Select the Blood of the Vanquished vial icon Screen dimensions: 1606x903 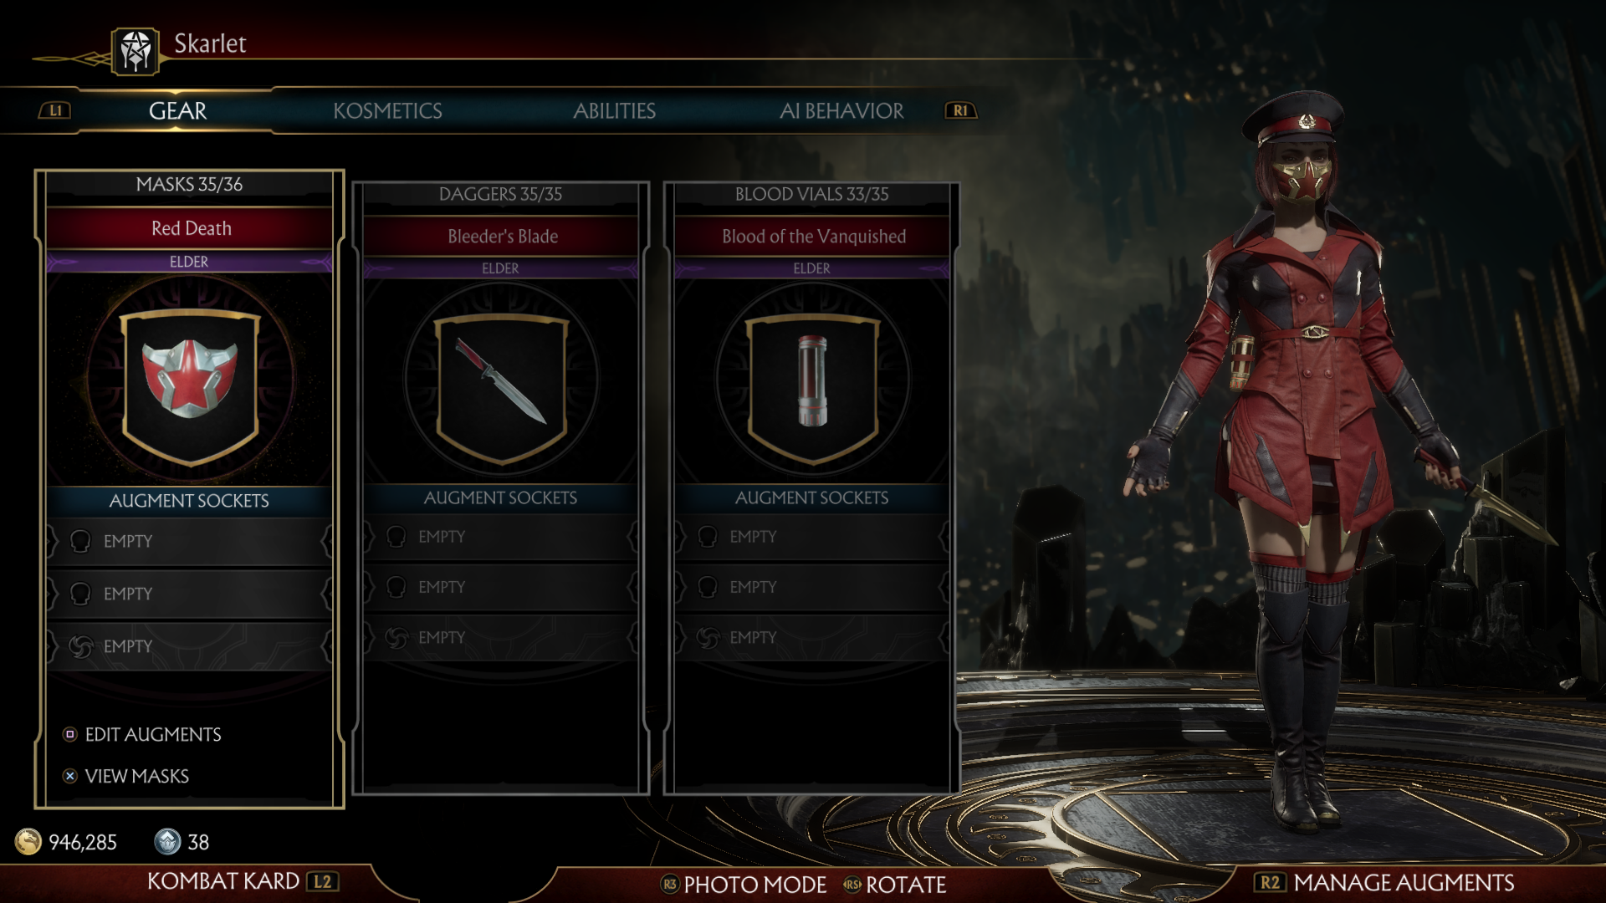[812, 388]
